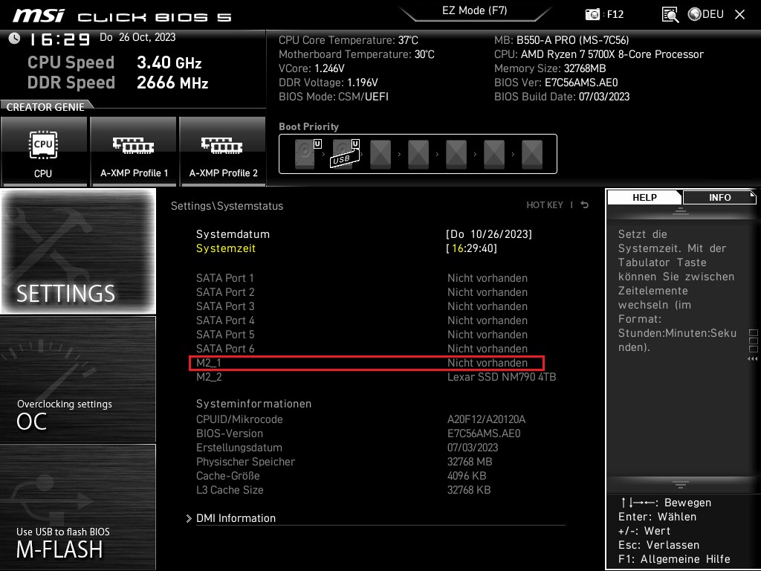
Task: Open the SETTINGS section
Action: click(78, 251)
